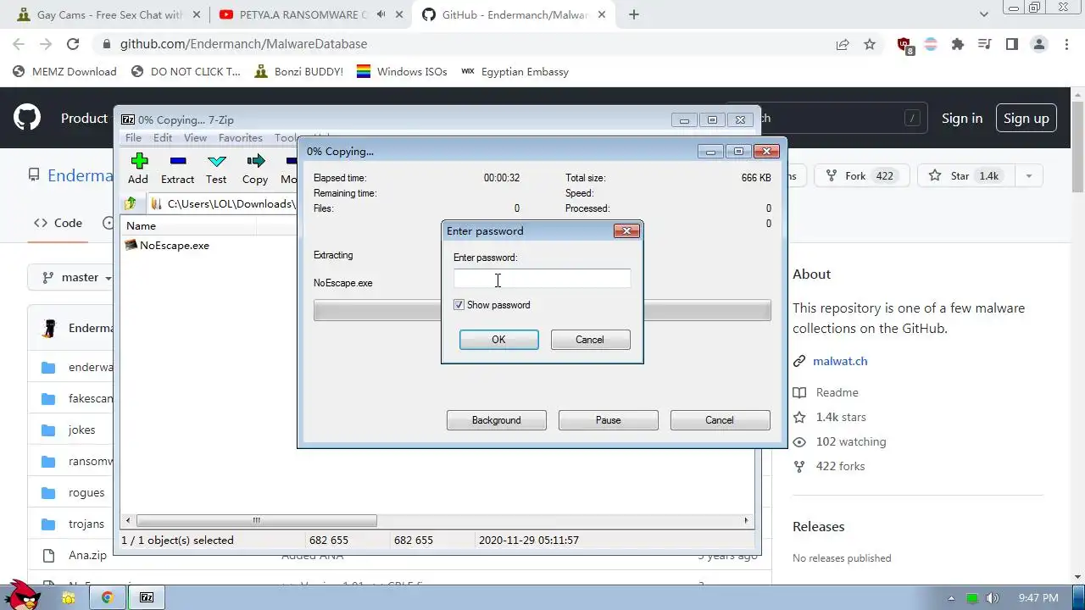1085x610 pixels.
Task: Toggle the Chrome side panel icon
Action: 1011,44
